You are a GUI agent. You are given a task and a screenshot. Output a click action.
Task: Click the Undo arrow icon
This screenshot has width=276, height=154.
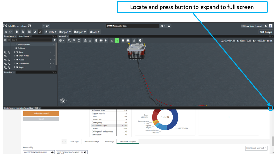pyautogui.click(x=6, y=32)
